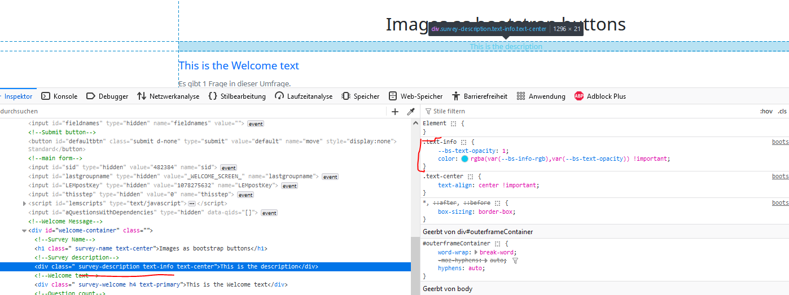Open the Netzwerkanalyse tab
The height and width of the screenshot is (295, 789).
pyautogui.click(x=168, y=96)
